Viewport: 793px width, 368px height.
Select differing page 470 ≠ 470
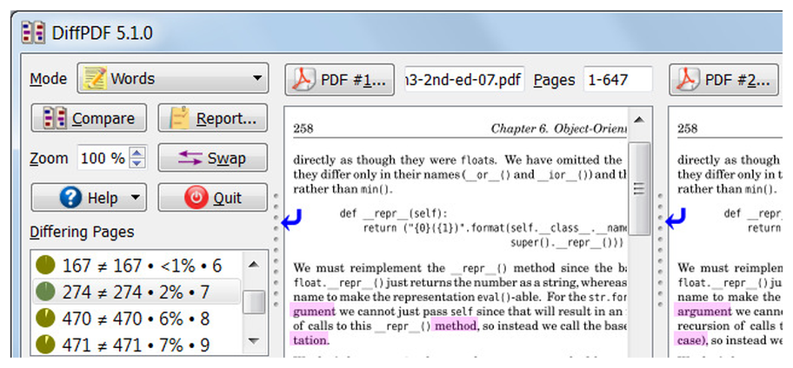(137, 319)
